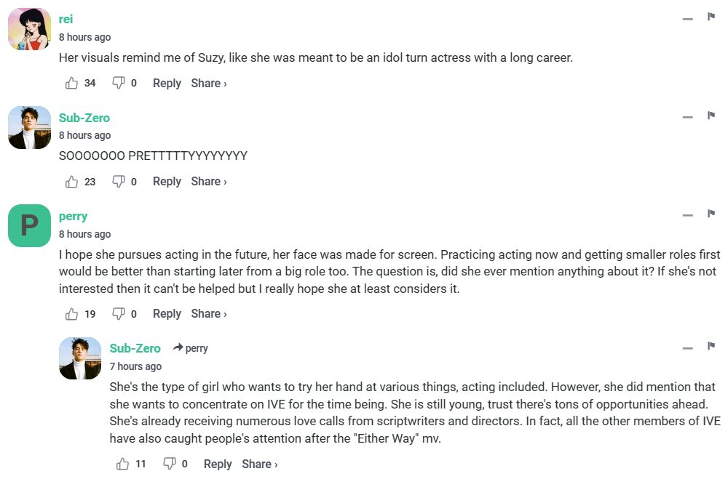
Task: Downvote the SOOOOOOO PRETTTTTYYYYYYYY comment
Action: click(118, 182)
